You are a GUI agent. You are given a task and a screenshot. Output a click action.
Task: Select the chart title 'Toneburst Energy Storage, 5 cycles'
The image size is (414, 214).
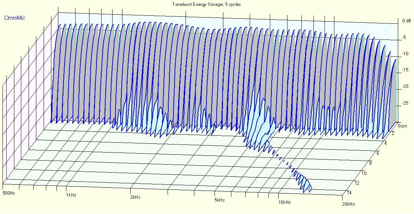[x=206, y=4]
